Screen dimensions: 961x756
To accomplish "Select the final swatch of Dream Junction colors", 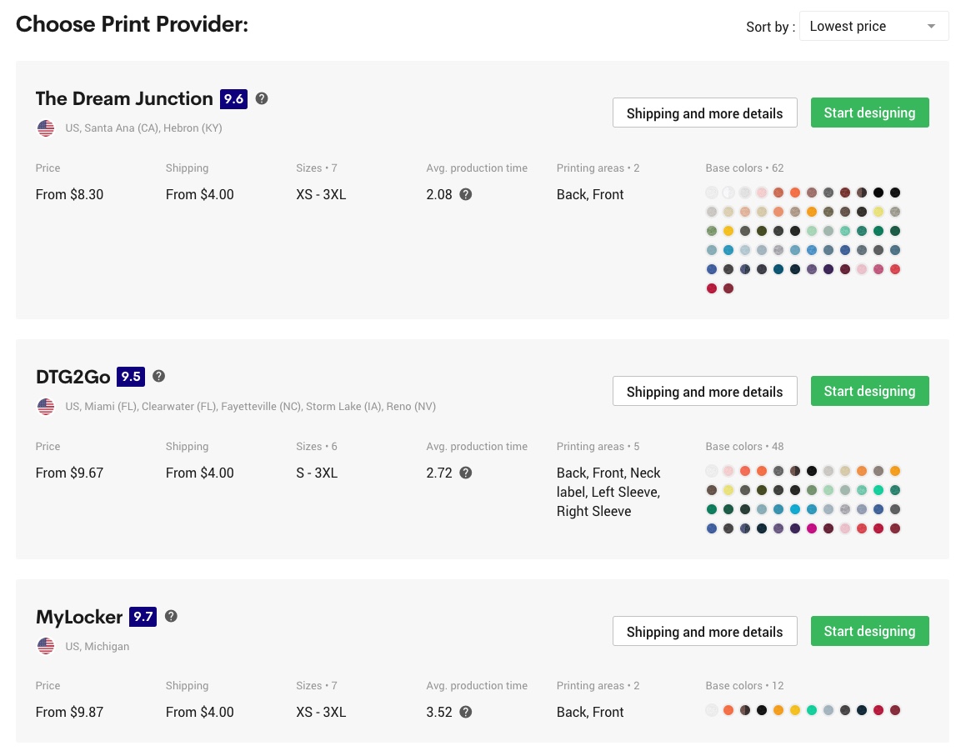I will (728, 288).
